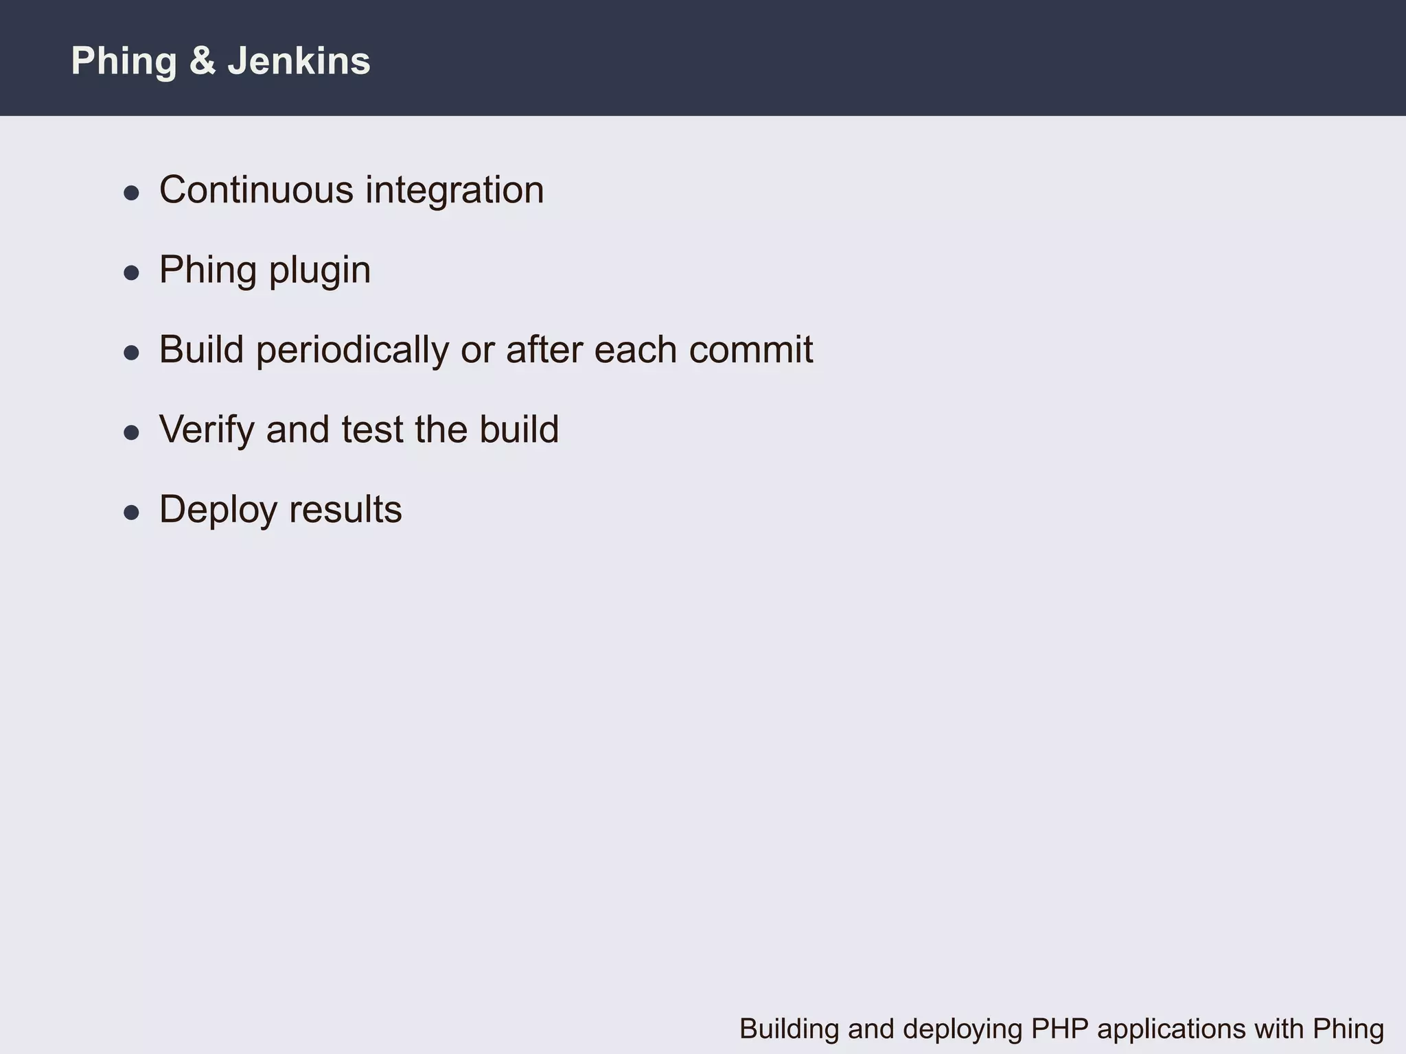Click the bullet dot before Phing plugin

pyautogui.click(x=131, y=273)
